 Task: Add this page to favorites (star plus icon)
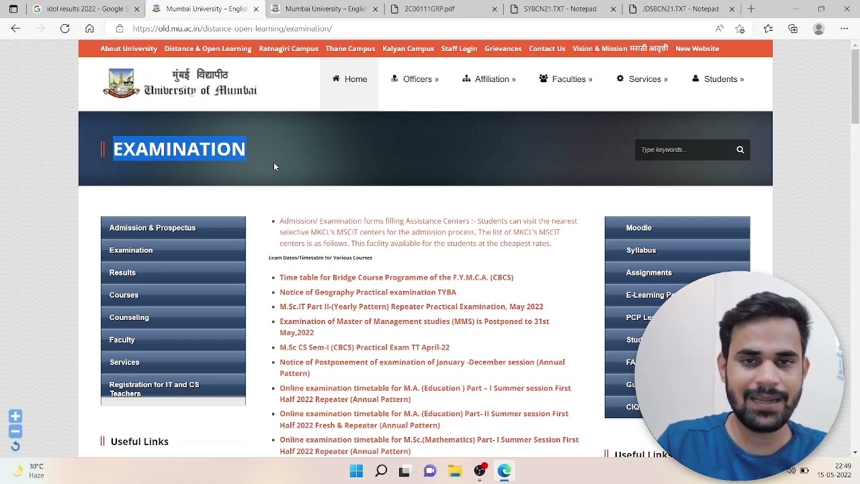coord(740,28)
